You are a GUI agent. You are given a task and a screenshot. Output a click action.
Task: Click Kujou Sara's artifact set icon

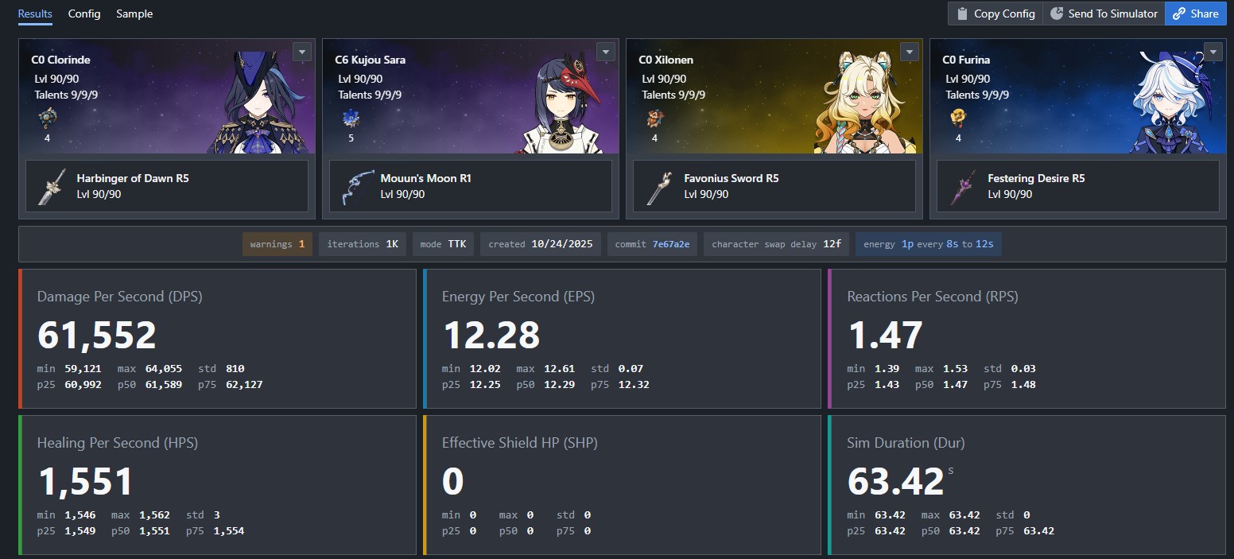click(351, 119)
